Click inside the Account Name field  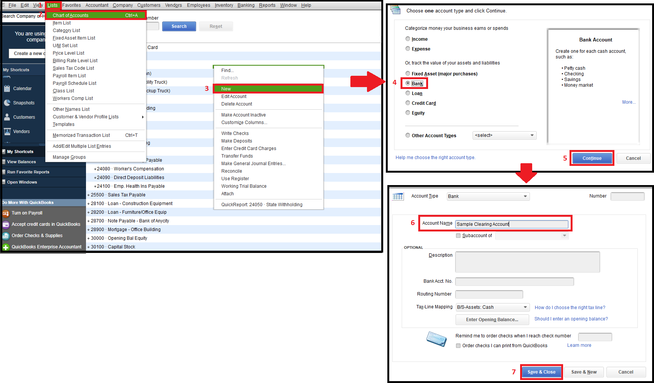[511, 224]
